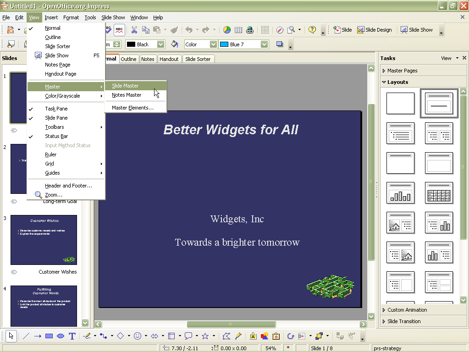Viewport: 469px width, 352px height.
Task: Choose the Select arrow tool in drawing toolbar
Action: point(11,336)
